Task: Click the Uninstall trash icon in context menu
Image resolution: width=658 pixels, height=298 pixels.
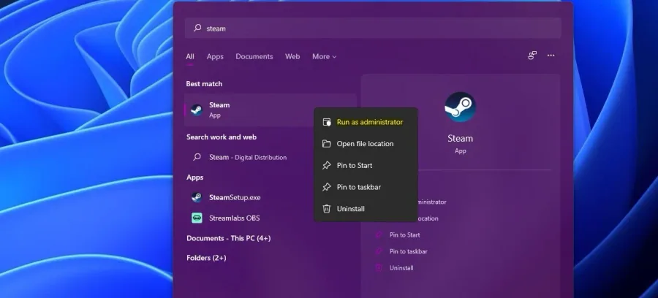Action: pyautogui.click(x=327, y=209)
